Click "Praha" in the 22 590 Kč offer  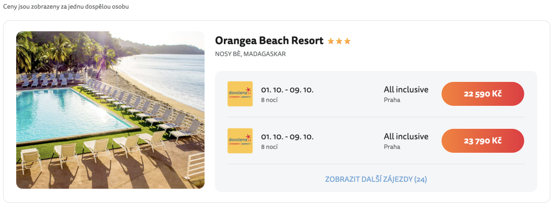point(392,100)
